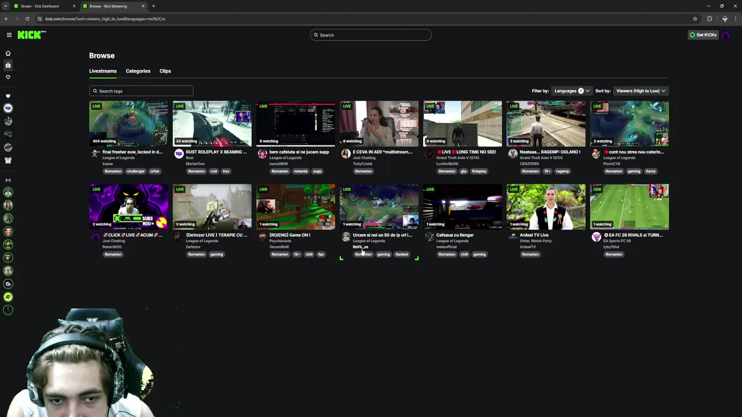This screenshot has height=417, width=742.
Task: Expand the Languages filter dropdown
Action: point(572,91)
